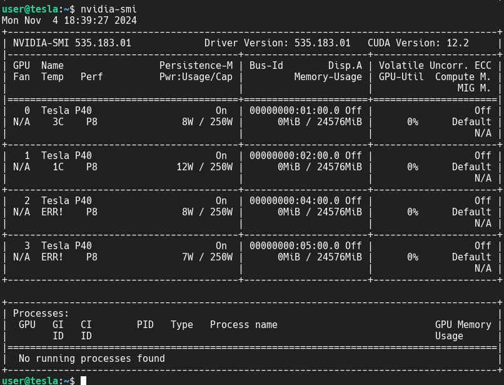504x385 pixels.
Task: Click the Type column header in Processes
Action: pyautogui.click(x=181, y=324)
